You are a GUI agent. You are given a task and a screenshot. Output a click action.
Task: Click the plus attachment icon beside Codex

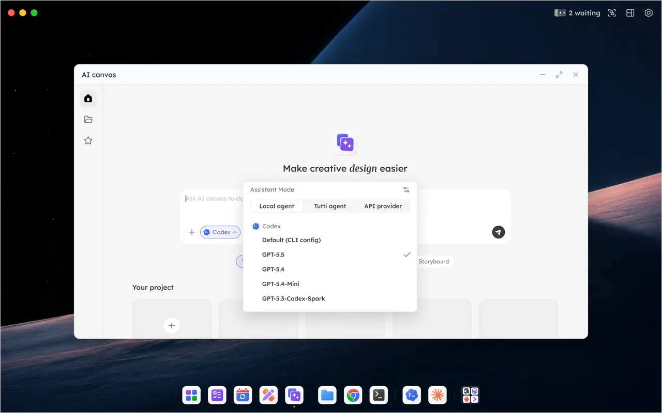tap(192, 232)
